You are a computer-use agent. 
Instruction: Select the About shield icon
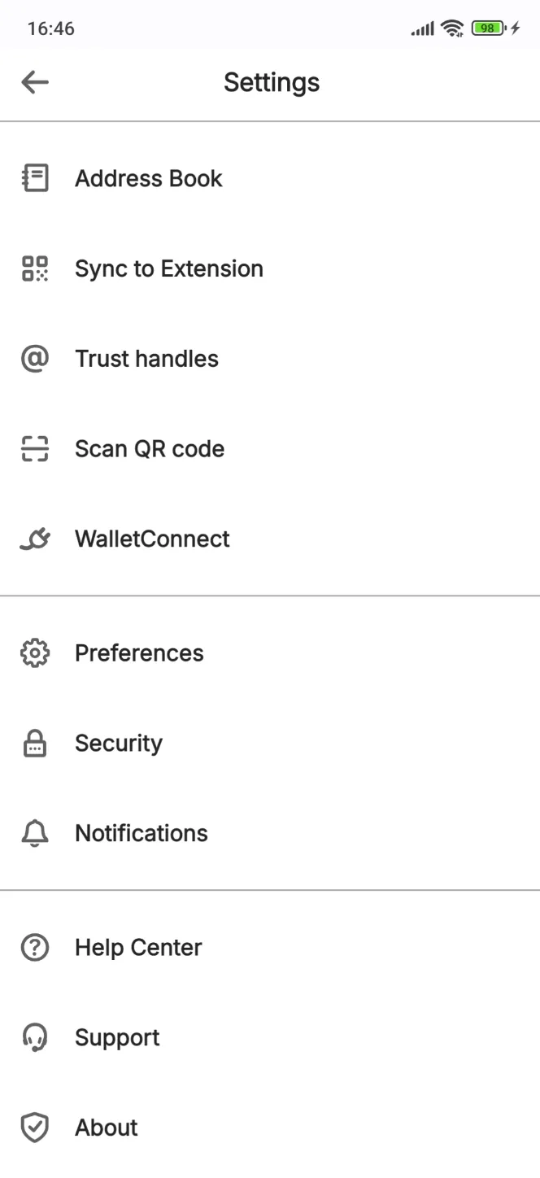pos(34,1128)
